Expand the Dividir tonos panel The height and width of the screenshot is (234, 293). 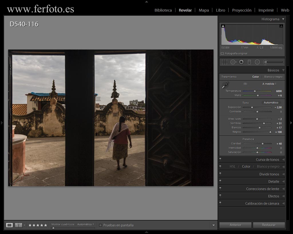click(284, 174)
